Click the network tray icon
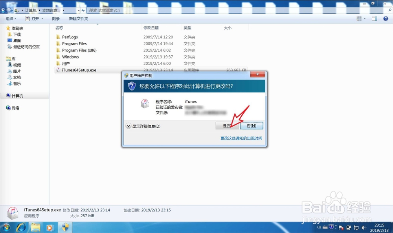393x233 pixels. click(x=356, y=228)
